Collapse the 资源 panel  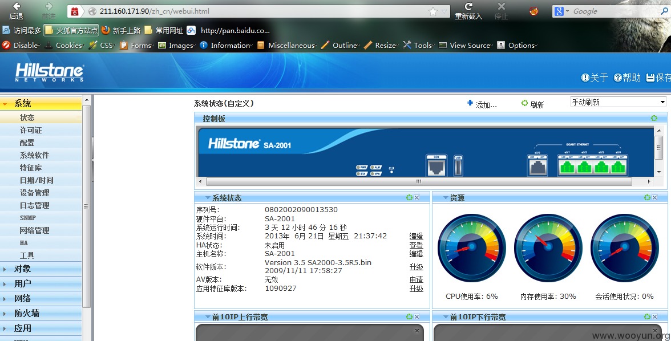(x=446, y=198)
